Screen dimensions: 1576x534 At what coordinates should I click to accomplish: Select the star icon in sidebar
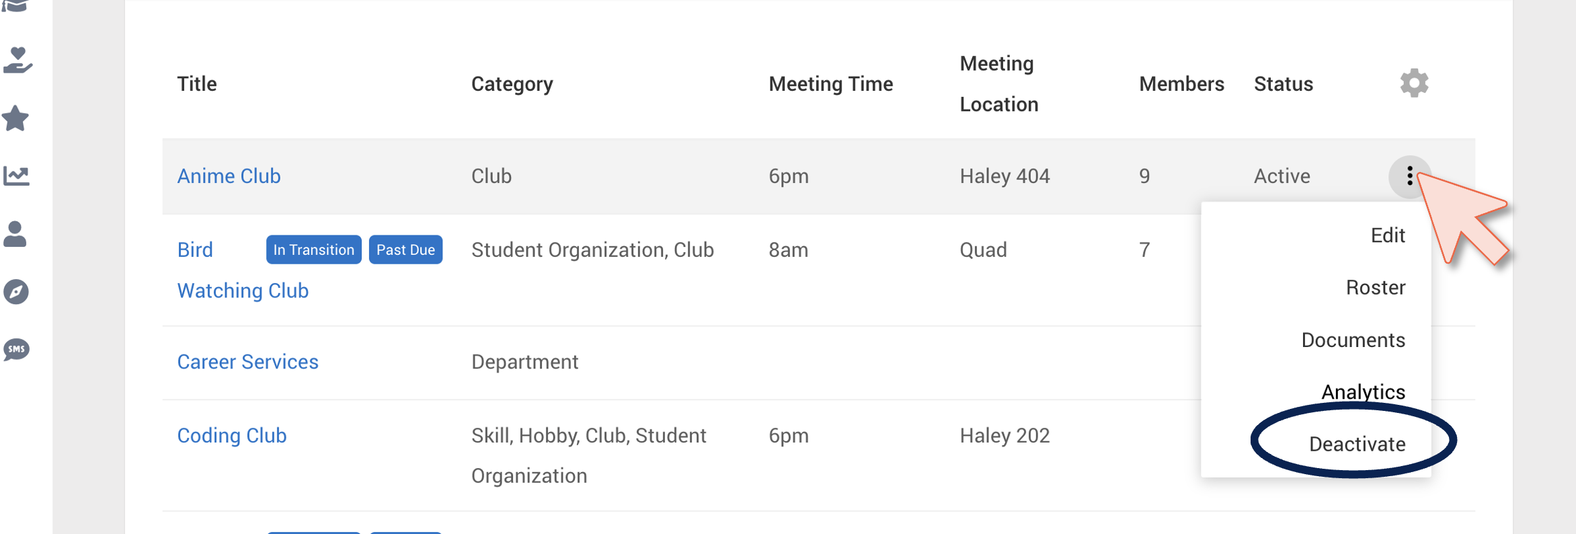click(x=15, y=118)
